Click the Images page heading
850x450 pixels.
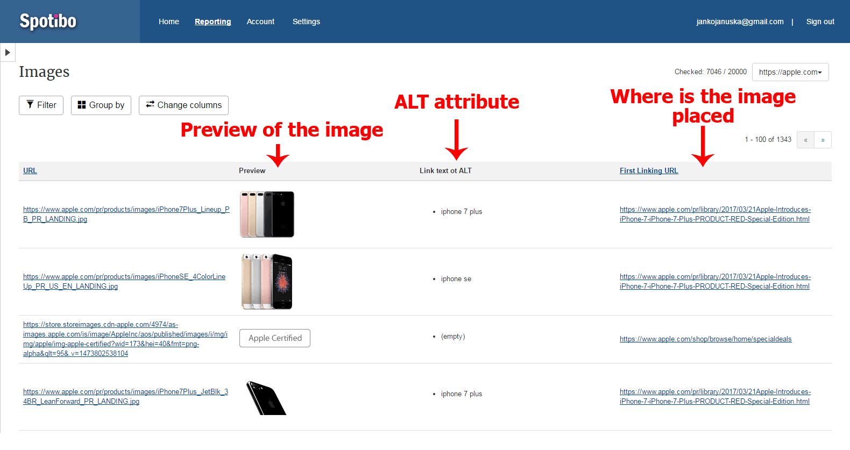44,72
